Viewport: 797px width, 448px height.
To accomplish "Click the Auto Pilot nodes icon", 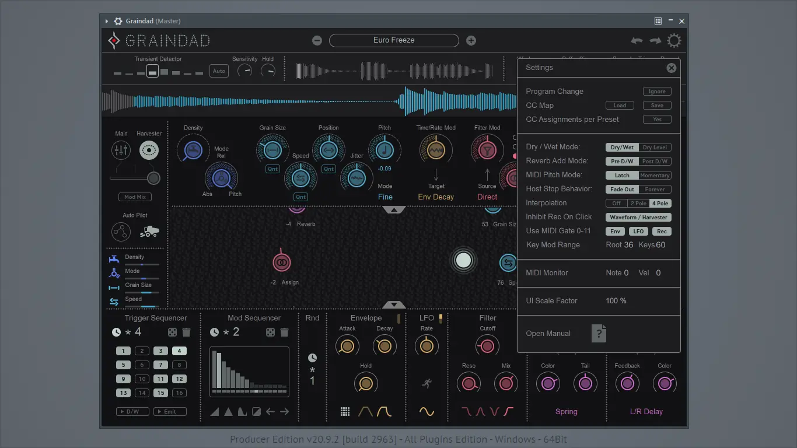I will tap(121, 232).
